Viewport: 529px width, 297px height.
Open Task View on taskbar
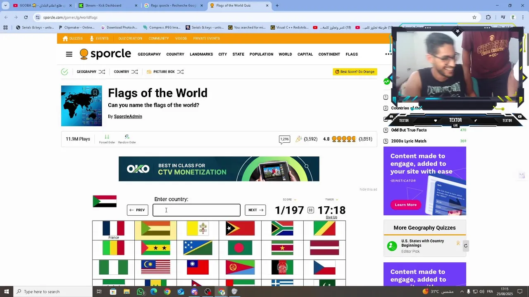tap(99, 292)
